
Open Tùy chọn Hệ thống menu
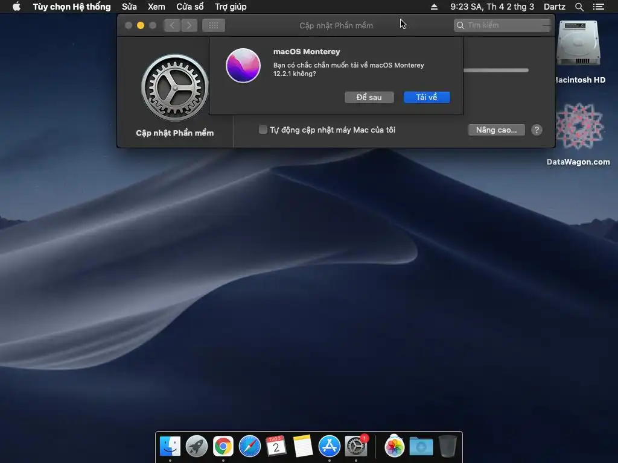tap(72, 7)
